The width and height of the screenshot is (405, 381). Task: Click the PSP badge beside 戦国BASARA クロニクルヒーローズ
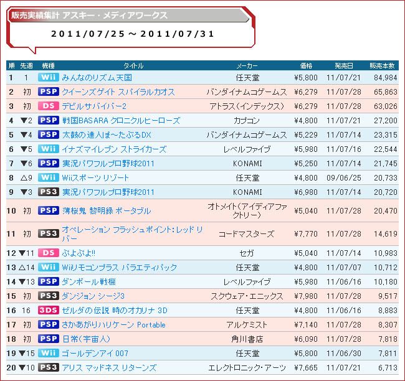click(x=49, y=120)
